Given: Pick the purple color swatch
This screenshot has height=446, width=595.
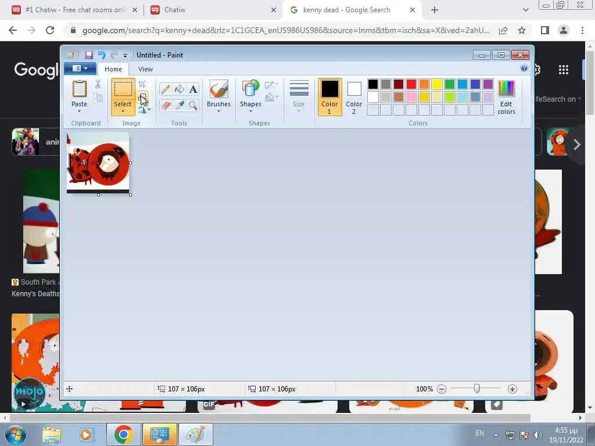Looking at the screenshot, I should click(x=488, y=84).
